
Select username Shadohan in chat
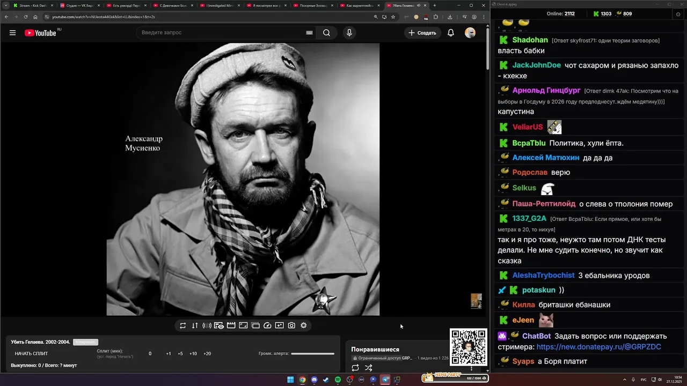(x=530, y=40)
